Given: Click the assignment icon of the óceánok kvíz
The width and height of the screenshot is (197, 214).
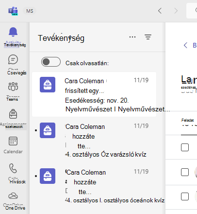Looking at the screenshot, I should coord(48,176).
